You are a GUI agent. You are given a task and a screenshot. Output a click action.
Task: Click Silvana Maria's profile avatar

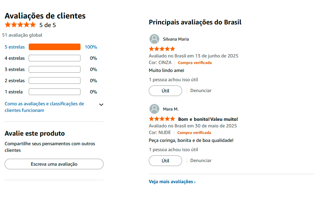coord(154,39)
